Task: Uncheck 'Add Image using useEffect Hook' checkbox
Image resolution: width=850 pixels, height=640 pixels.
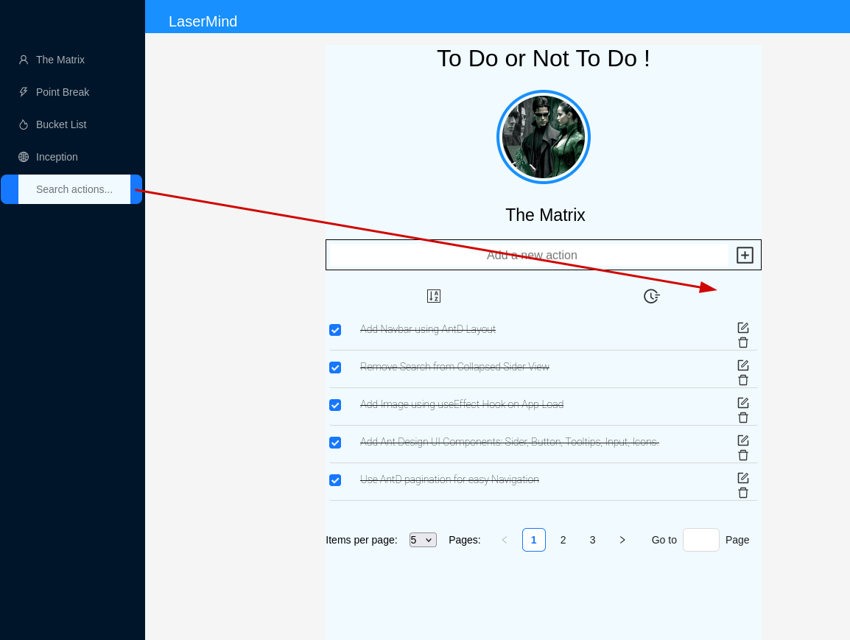Action: (x=335, y=405)
